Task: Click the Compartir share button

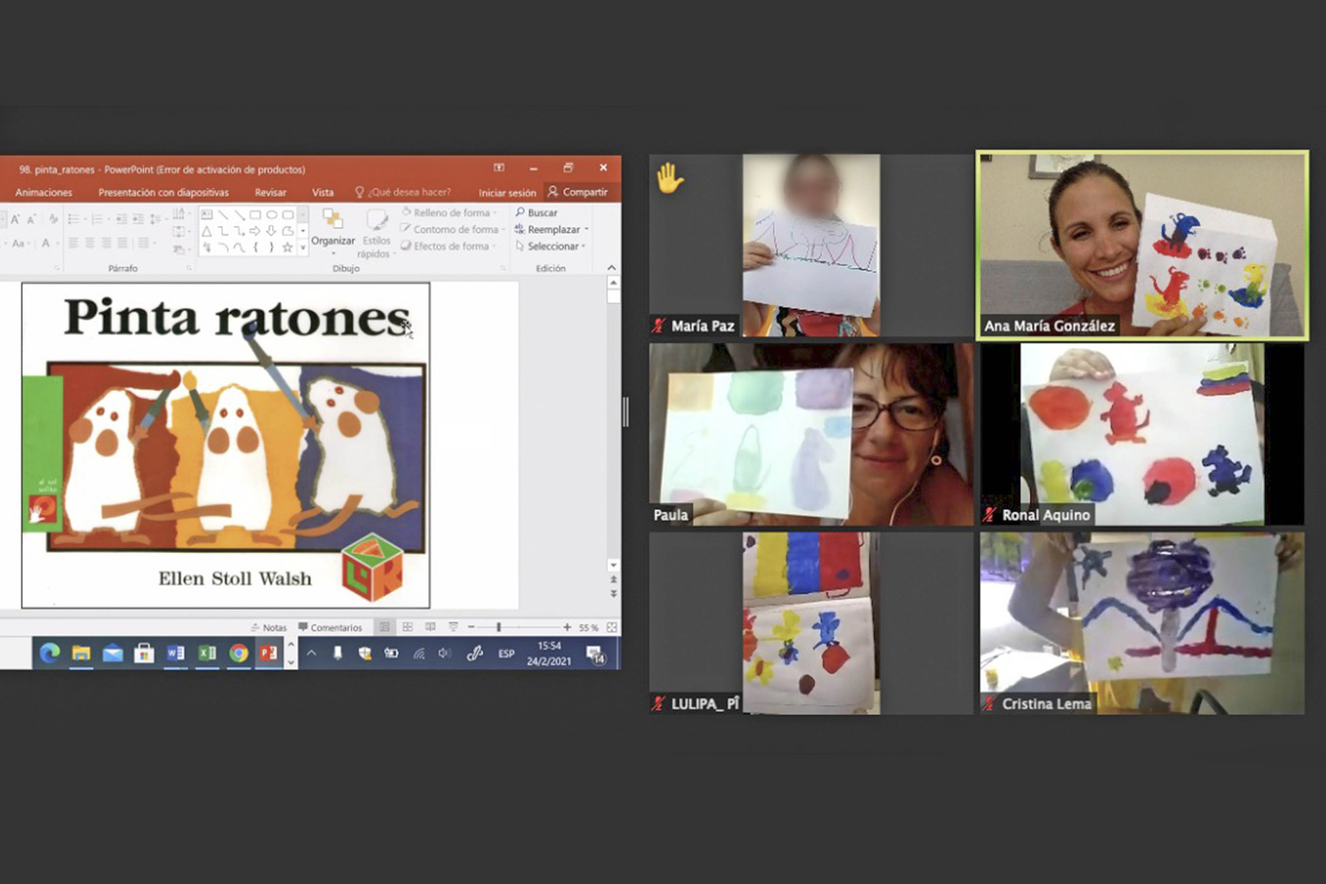Action: [577, 192]
